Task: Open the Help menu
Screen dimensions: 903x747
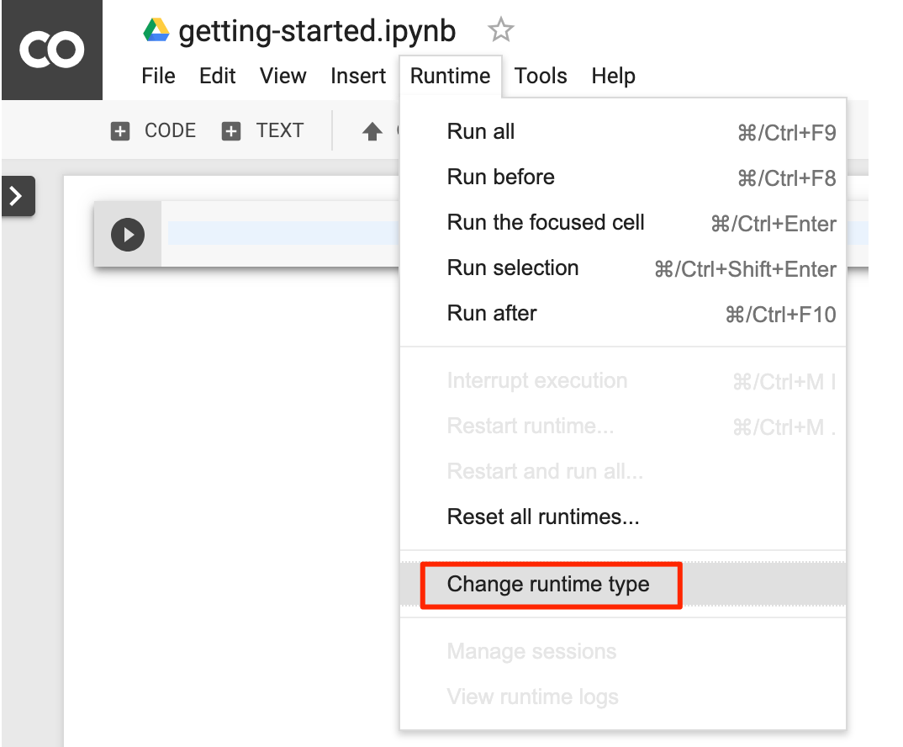Action: (613, 76)
